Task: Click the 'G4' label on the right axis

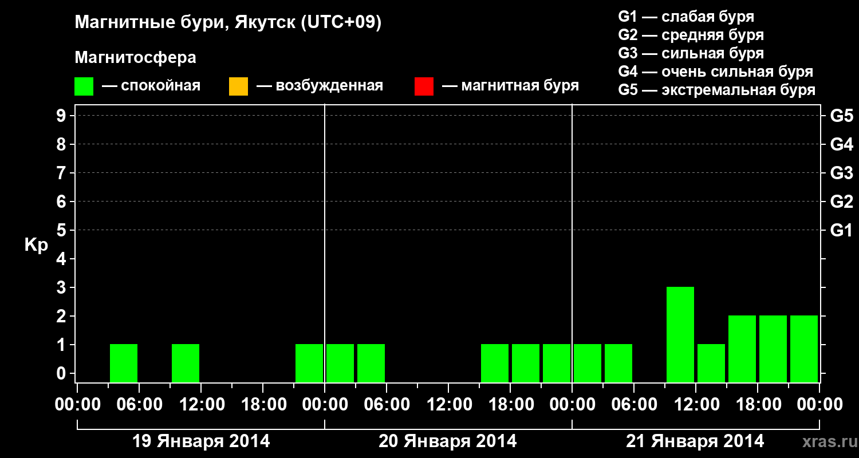Action: pos(841,144)
